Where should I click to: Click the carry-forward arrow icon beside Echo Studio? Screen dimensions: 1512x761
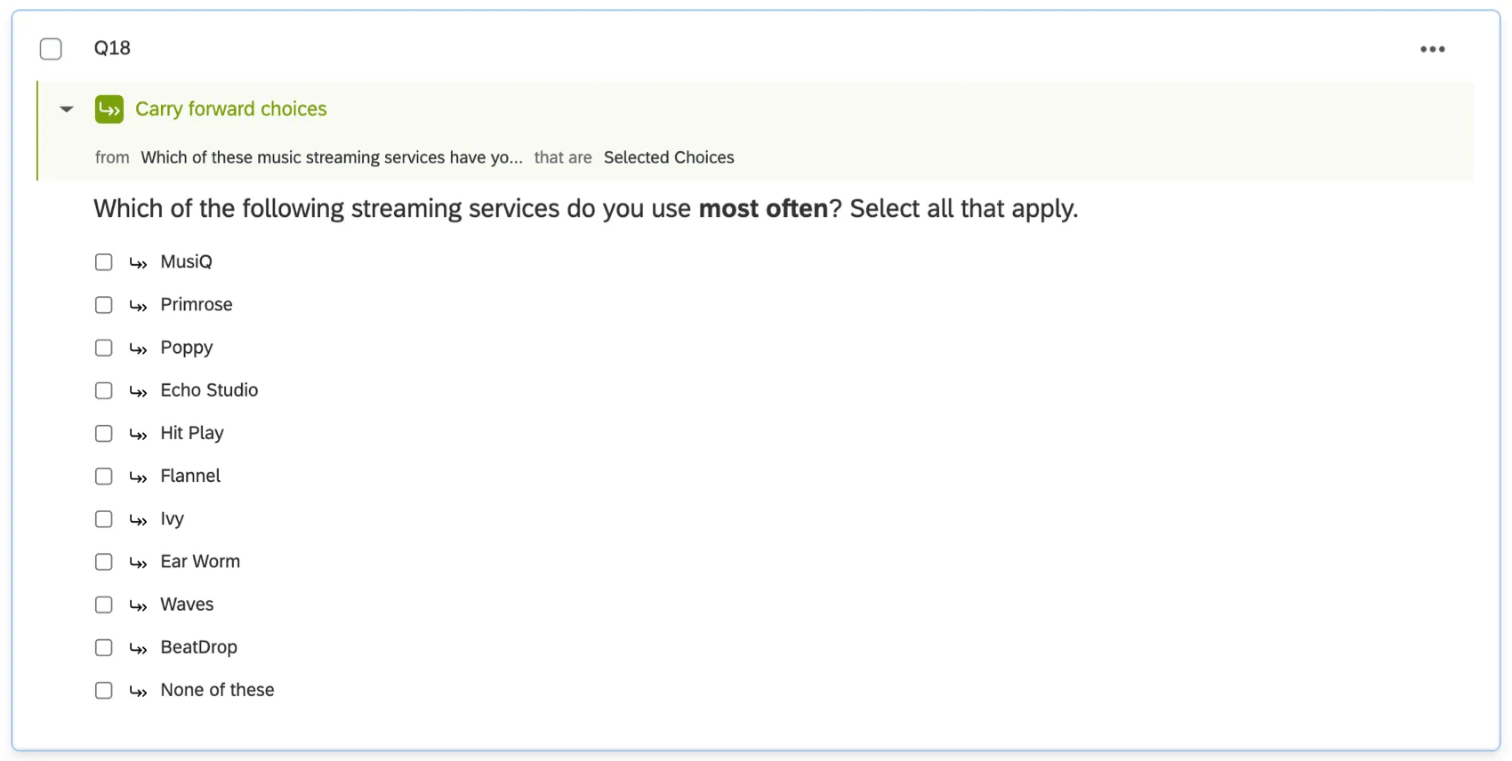click(x=138, y=390)
